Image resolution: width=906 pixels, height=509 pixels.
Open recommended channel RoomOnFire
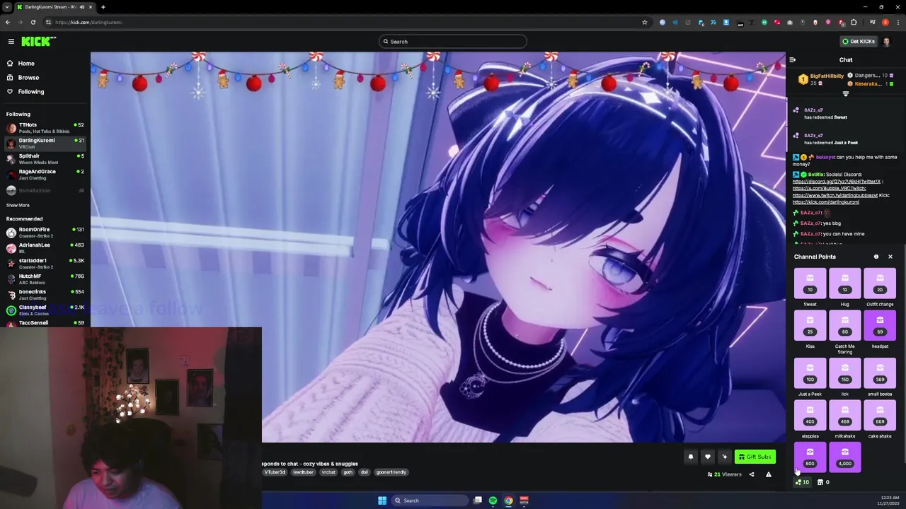pyautogui.click(x=45, y=233)
